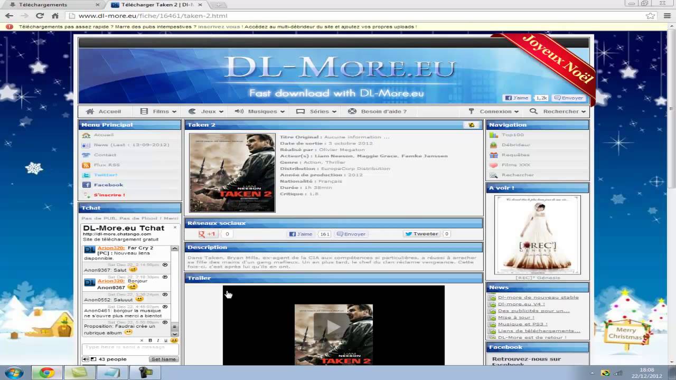Click the News (Last : 13-09-2012) link
The height and width of the screenshot is (380, 676).
point(132,145)
